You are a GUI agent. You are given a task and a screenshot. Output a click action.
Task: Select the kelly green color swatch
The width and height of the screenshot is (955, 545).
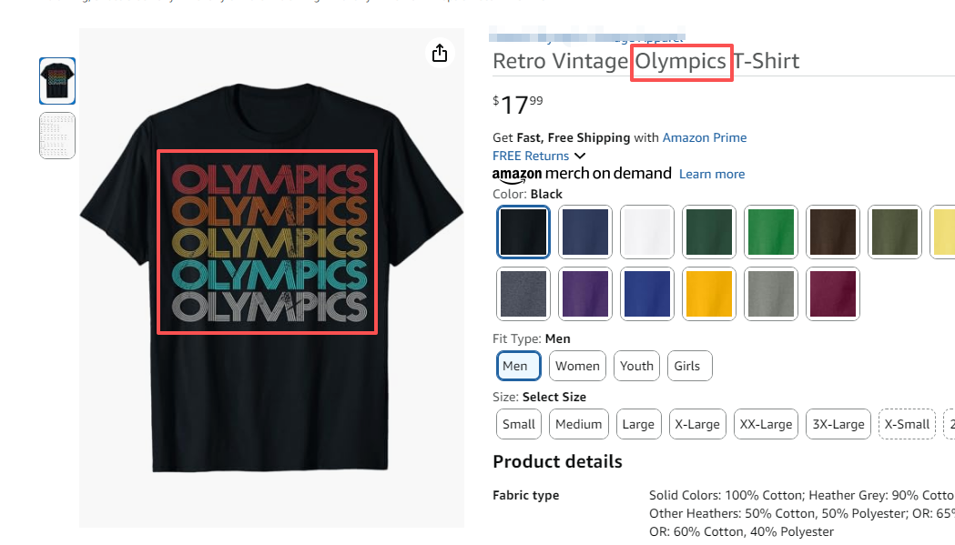pos(770,232)
